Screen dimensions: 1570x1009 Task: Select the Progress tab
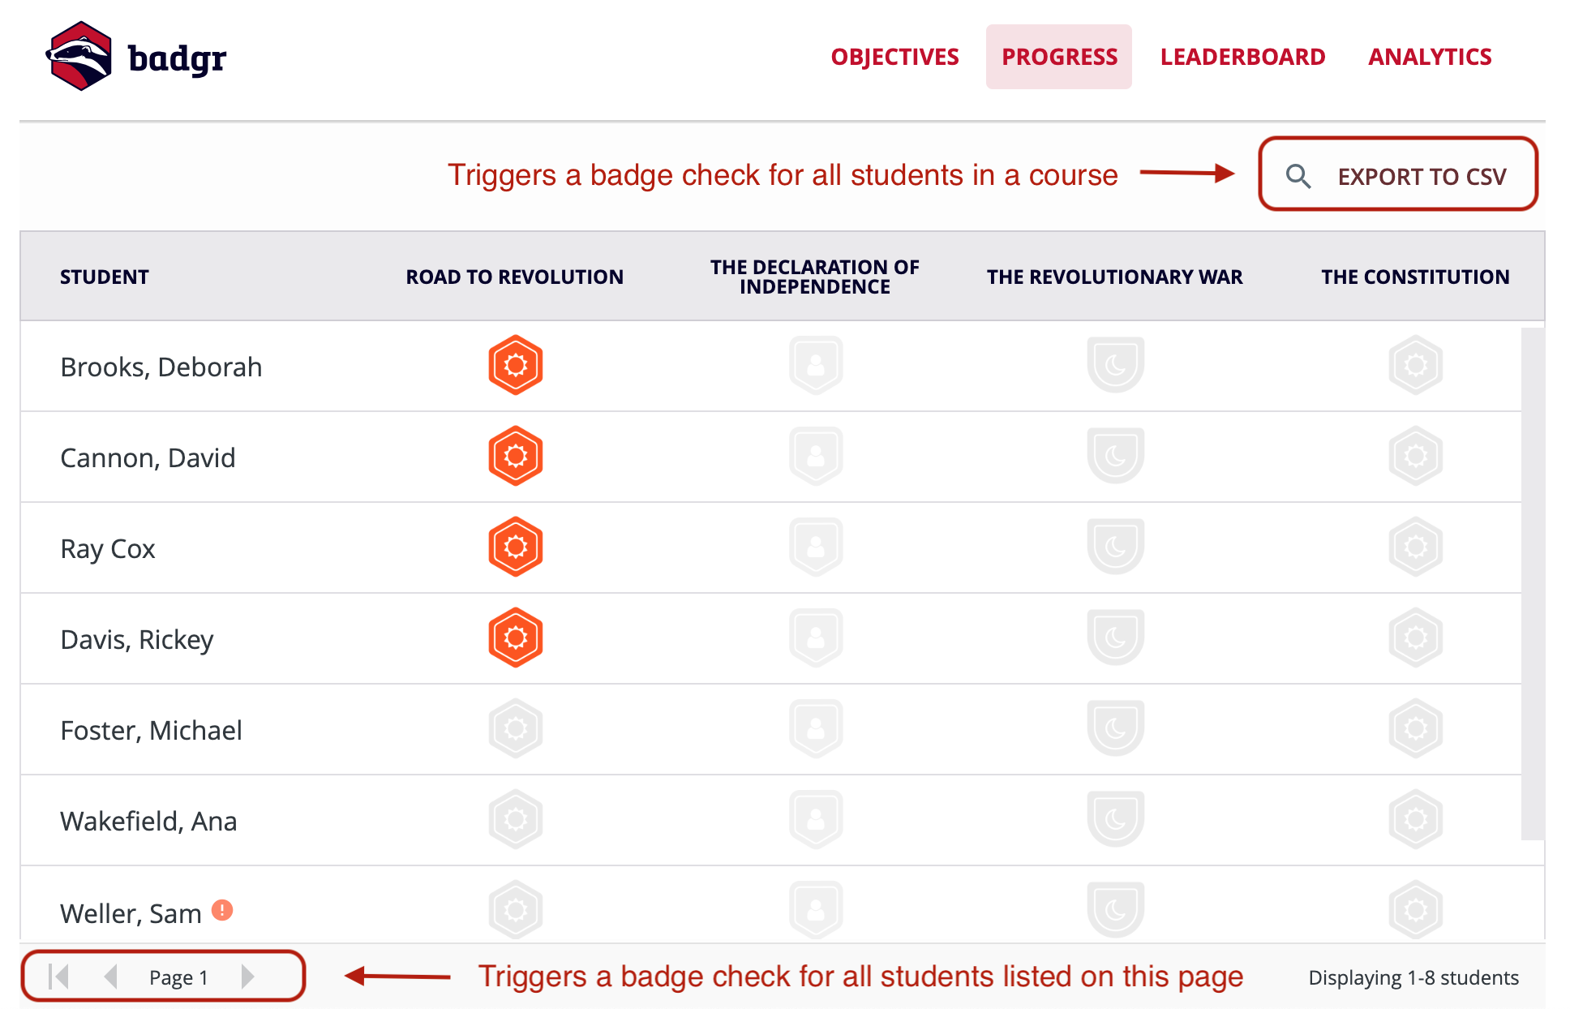(1059, 57)
